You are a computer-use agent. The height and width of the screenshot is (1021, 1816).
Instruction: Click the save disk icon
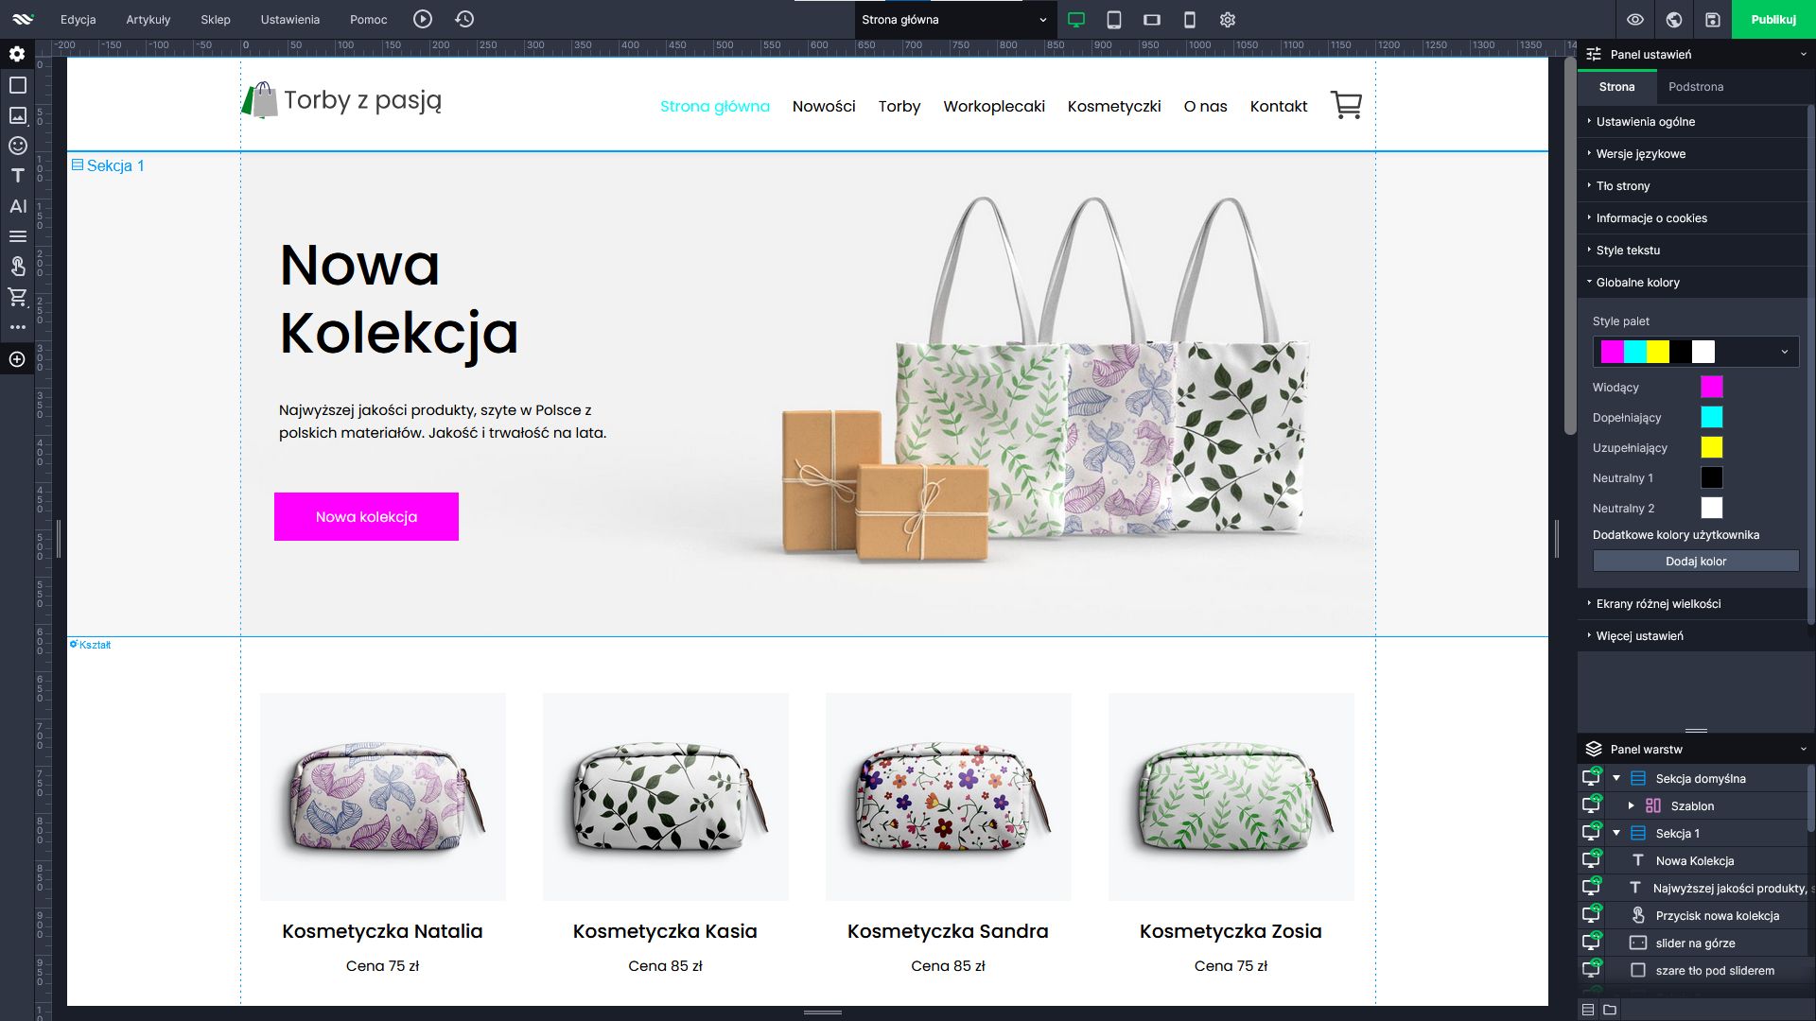click(1713, 20)
